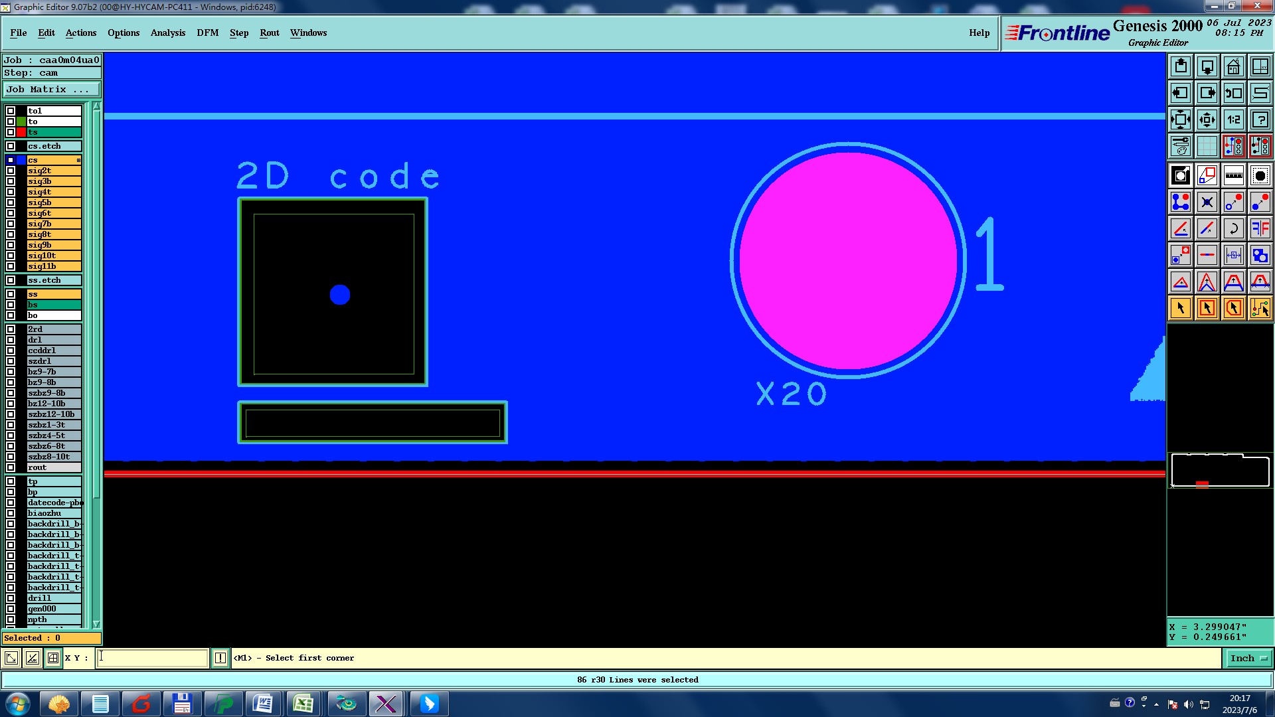Select the net selection pointer tool

[x=1260, y=308]
